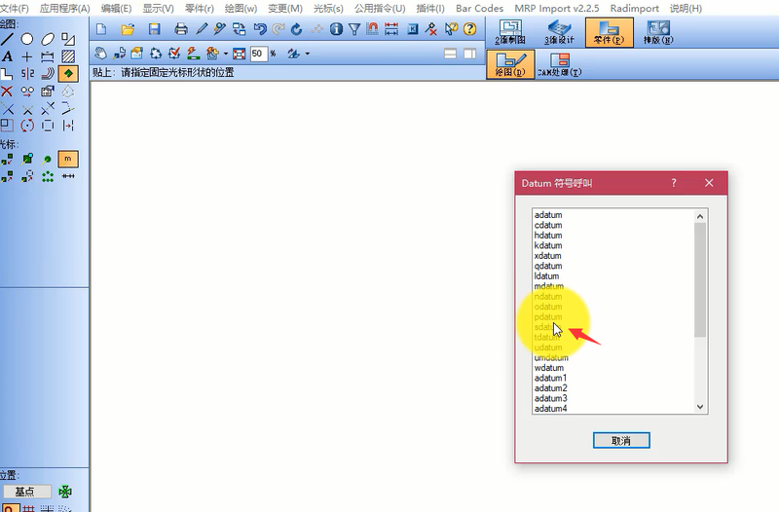The height and width of the screenshot is (512, 779).
Task: Toggle the vertical split view icon
Action: tap(469, 54)
